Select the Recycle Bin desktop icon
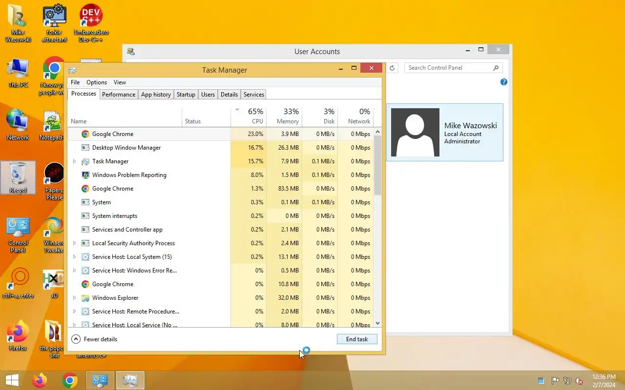625x390 pixels. pos(18,177)
